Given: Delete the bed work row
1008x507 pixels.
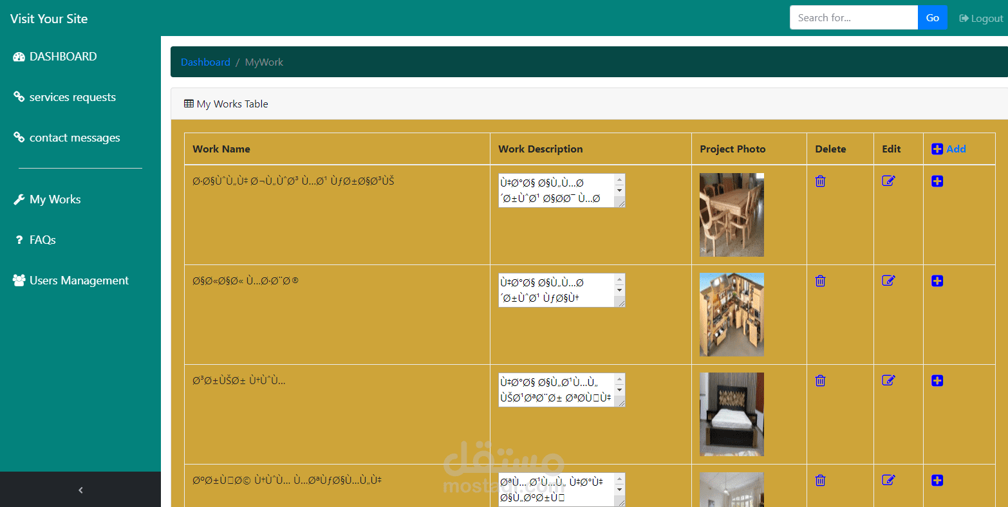Looking at the screenshot, I should (x=820, y=381).
